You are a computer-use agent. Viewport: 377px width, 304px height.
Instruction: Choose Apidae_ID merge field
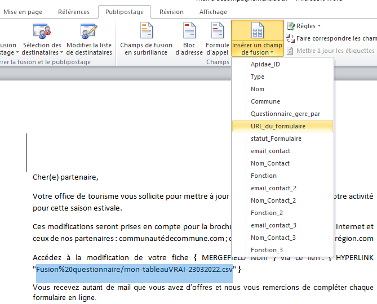(x=282, y=64)
